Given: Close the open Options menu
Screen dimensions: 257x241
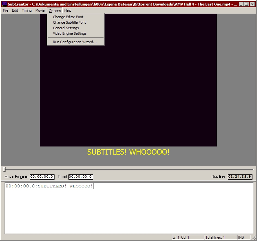Looking at the screenshot, I should [55, 11].
